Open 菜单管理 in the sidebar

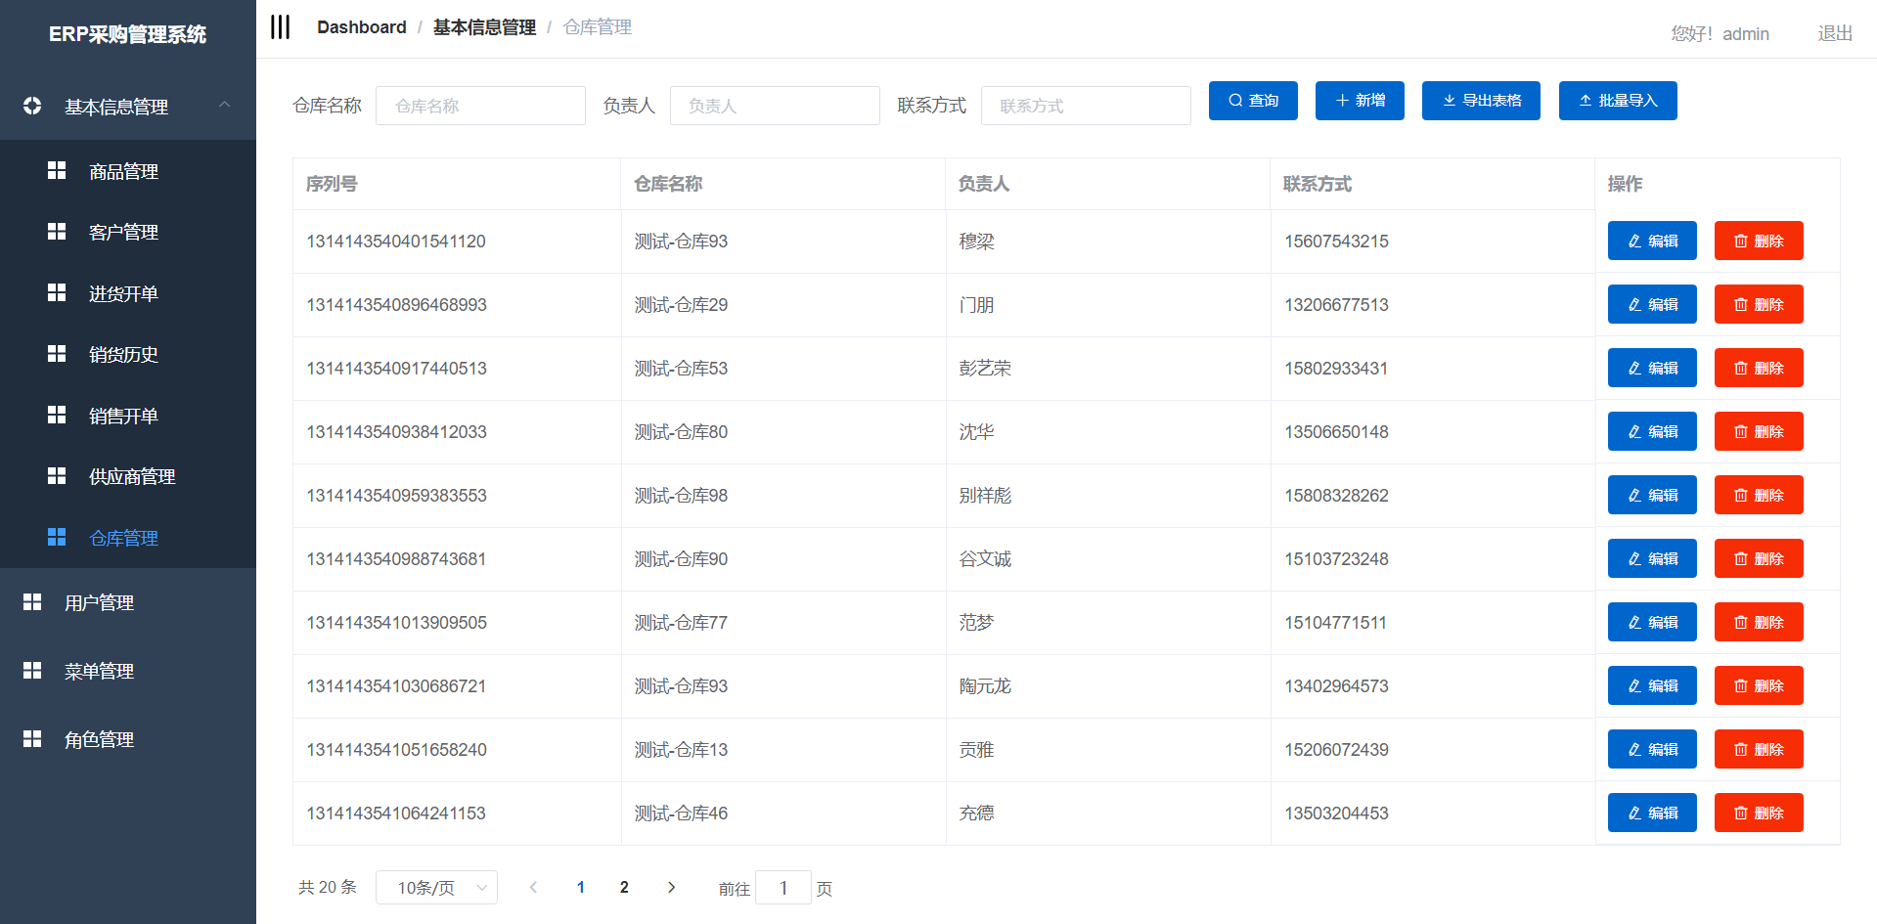tap(99, 671)
